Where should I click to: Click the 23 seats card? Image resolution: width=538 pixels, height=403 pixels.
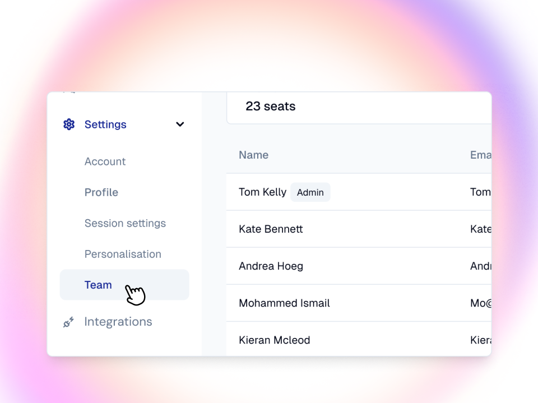pyautogui.click(x=359, y=106)
